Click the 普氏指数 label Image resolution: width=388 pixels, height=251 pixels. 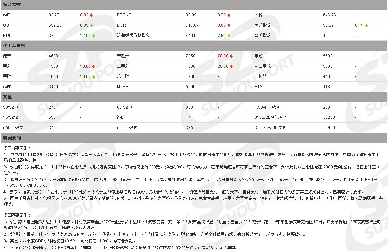click(262, 36)
